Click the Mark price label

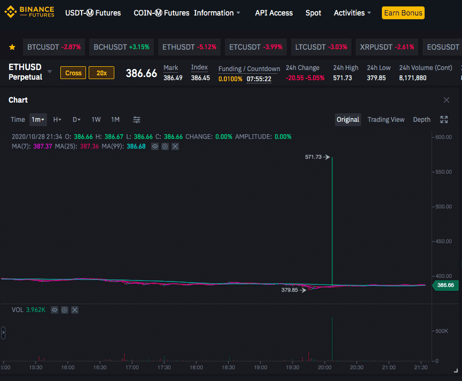[170, 68]
